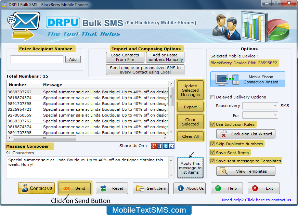Open About Us
Image resolution: width=298 pixels, height=215 pixels.
[190, 188]
